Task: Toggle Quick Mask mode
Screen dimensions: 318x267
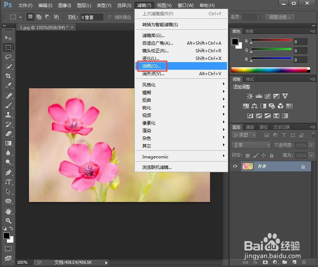Action: 8,248
